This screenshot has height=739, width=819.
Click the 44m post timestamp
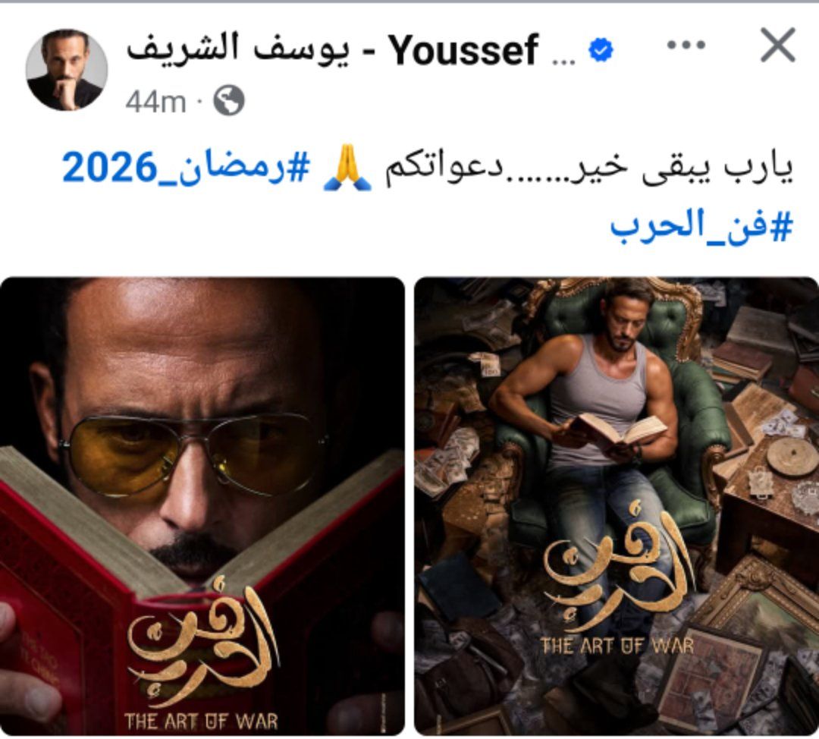click(x=155, y=102)
